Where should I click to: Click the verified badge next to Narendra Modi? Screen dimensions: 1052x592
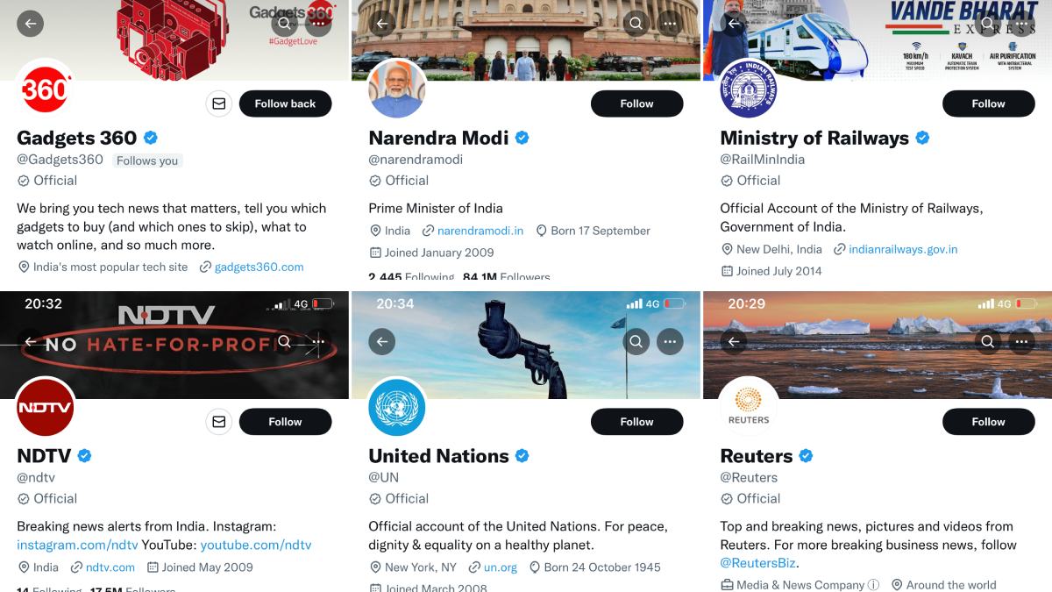(522, 137)
